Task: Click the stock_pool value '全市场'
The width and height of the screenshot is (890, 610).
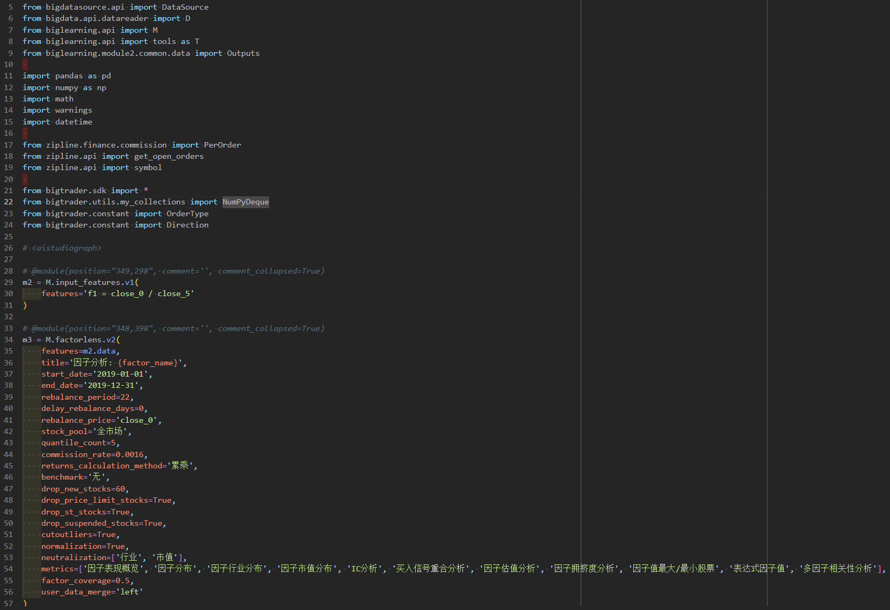Action: (x=110, y=432)
